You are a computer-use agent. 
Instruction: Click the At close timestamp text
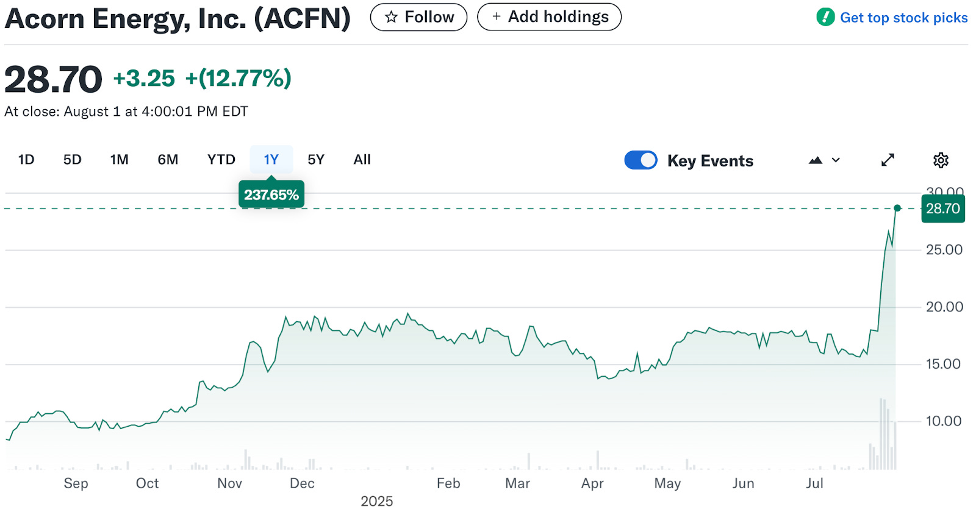(x=126, y=112)
